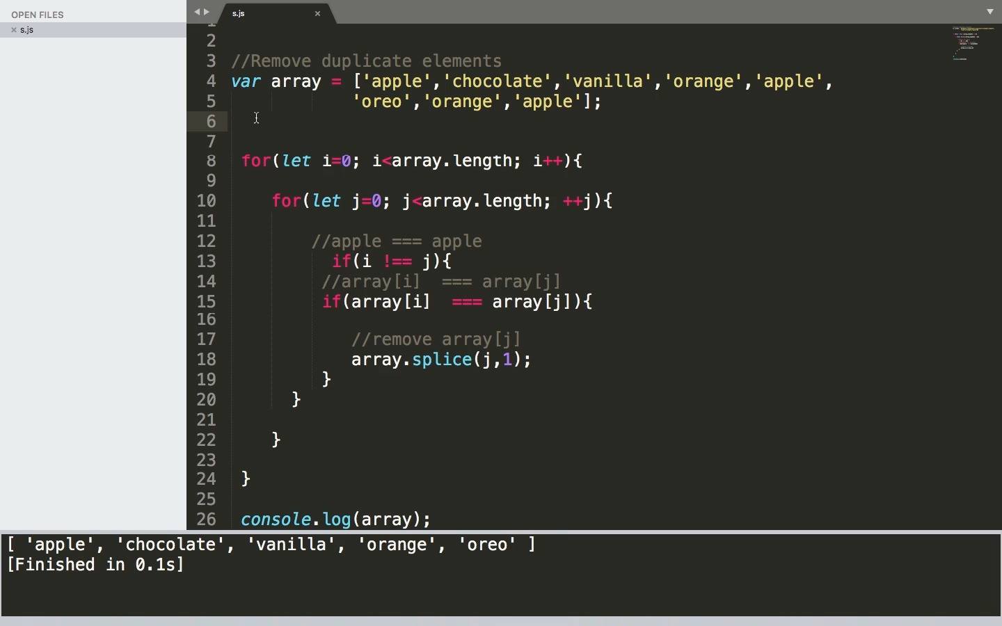Click line number 6 in the gutter
This screenshot has width=1002, height=626.
click(x=211, y=122)
